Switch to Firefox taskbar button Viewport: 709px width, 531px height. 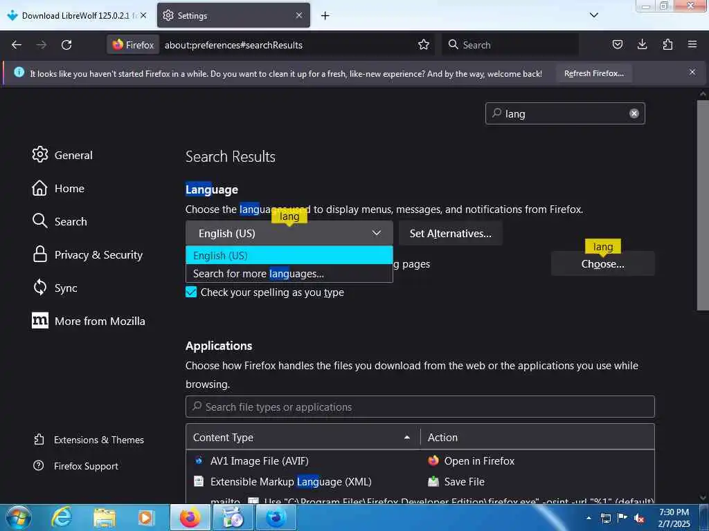click(x=190, y=517)
